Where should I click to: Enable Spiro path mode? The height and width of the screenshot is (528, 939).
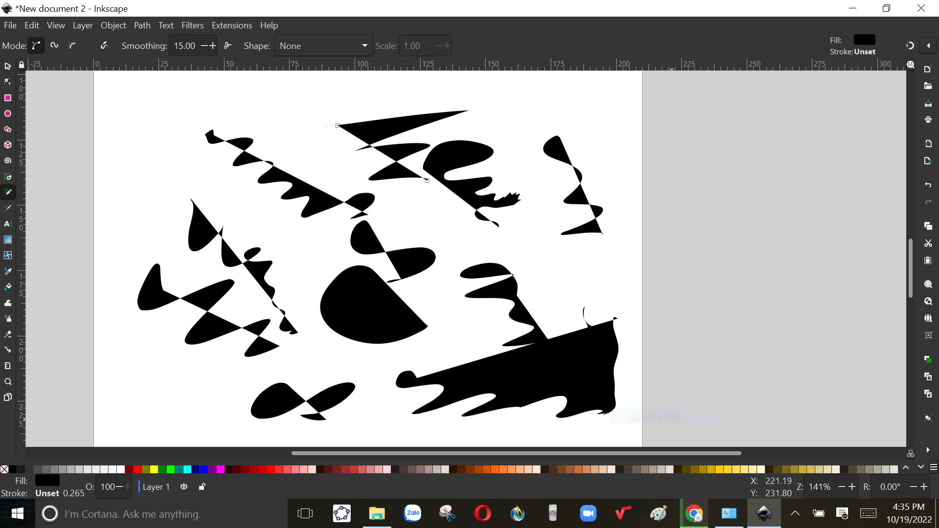point(54,45)
